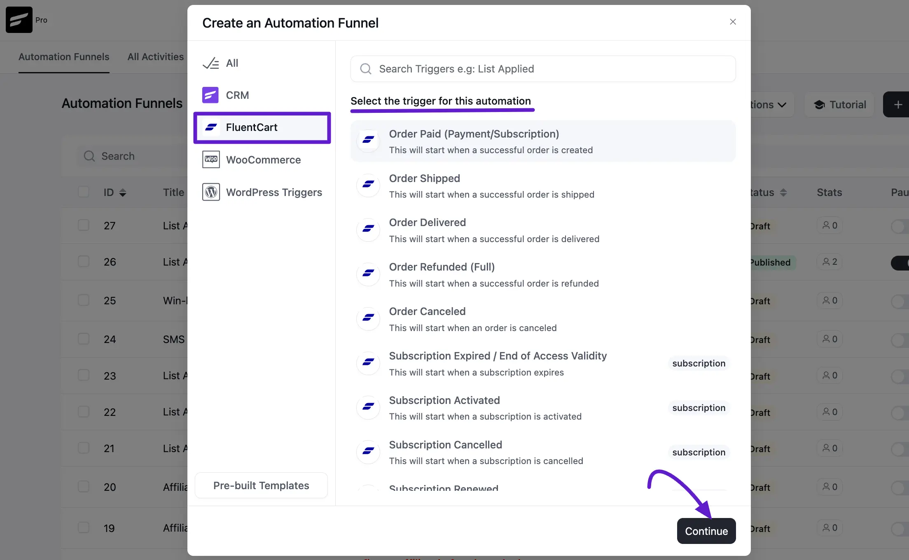Screen dimensions: 909x560
Task: Select the checkbox for funnel 26
Action: [x=84, y=261]
